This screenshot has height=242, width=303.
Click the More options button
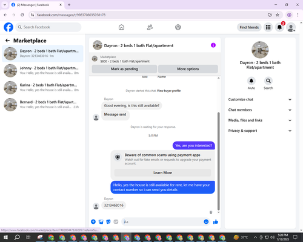[188, 69]
